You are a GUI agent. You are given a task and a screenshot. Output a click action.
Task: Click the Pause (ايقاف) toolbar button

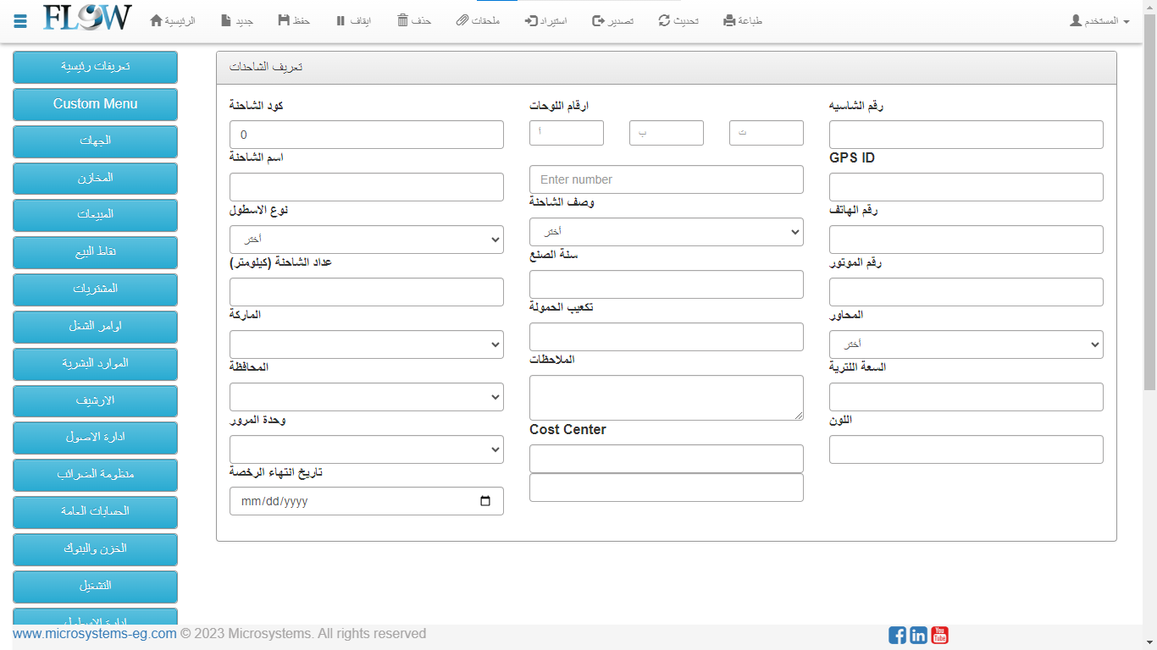[x=340, y=20]
